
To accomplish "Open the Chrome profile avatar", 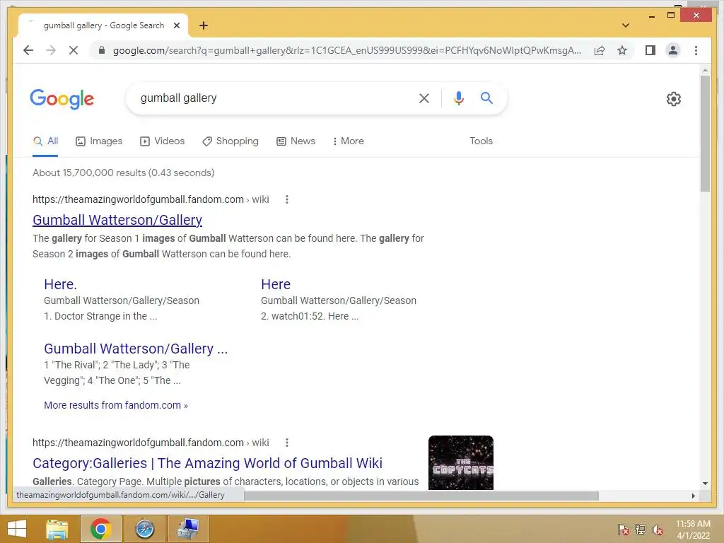I will coord(673,50).
